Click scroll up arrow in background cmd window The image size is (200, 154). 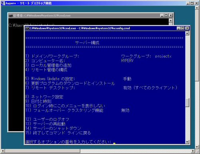tap(170, 20)
